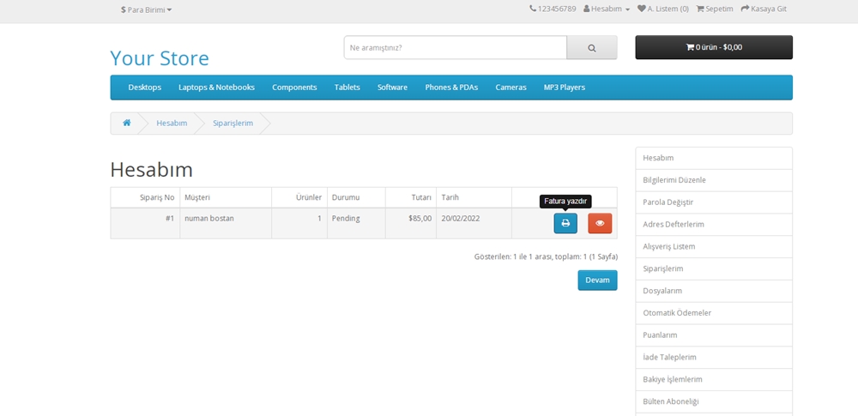Click Siparişlerim breadcrumb link

233,124
